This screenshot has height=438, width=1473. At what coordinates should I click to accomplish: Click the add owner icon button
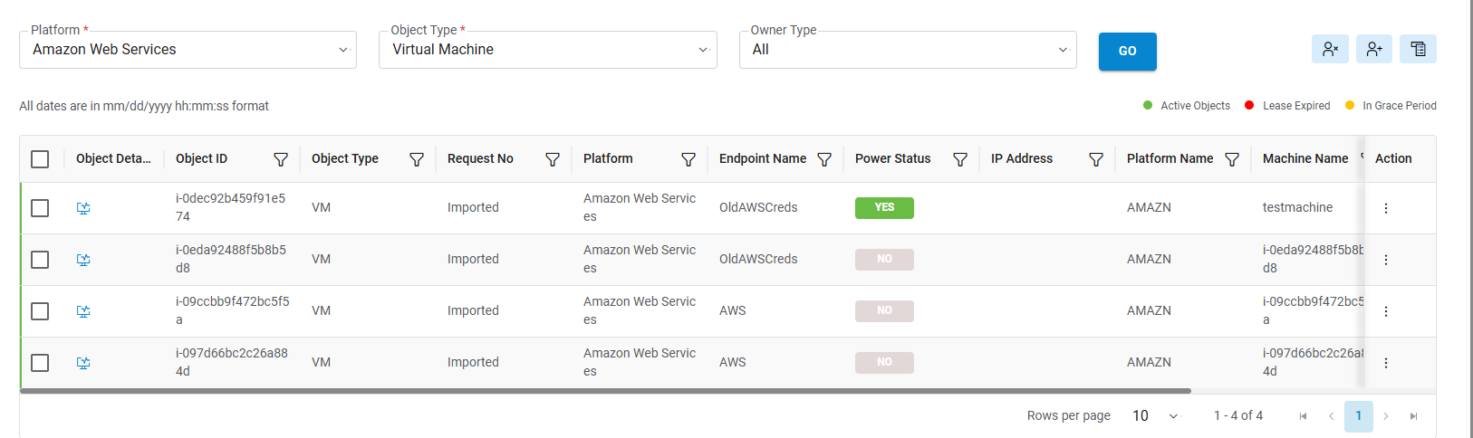point(1374,49)
